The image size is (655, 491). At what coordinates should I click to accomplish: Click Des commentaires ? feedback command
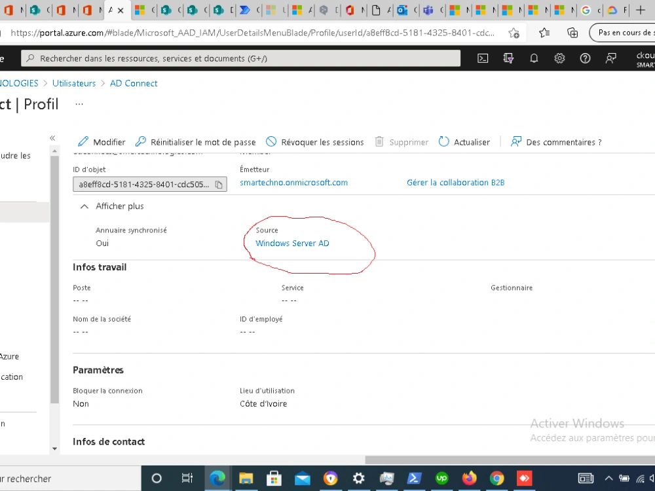pos(556,142)
